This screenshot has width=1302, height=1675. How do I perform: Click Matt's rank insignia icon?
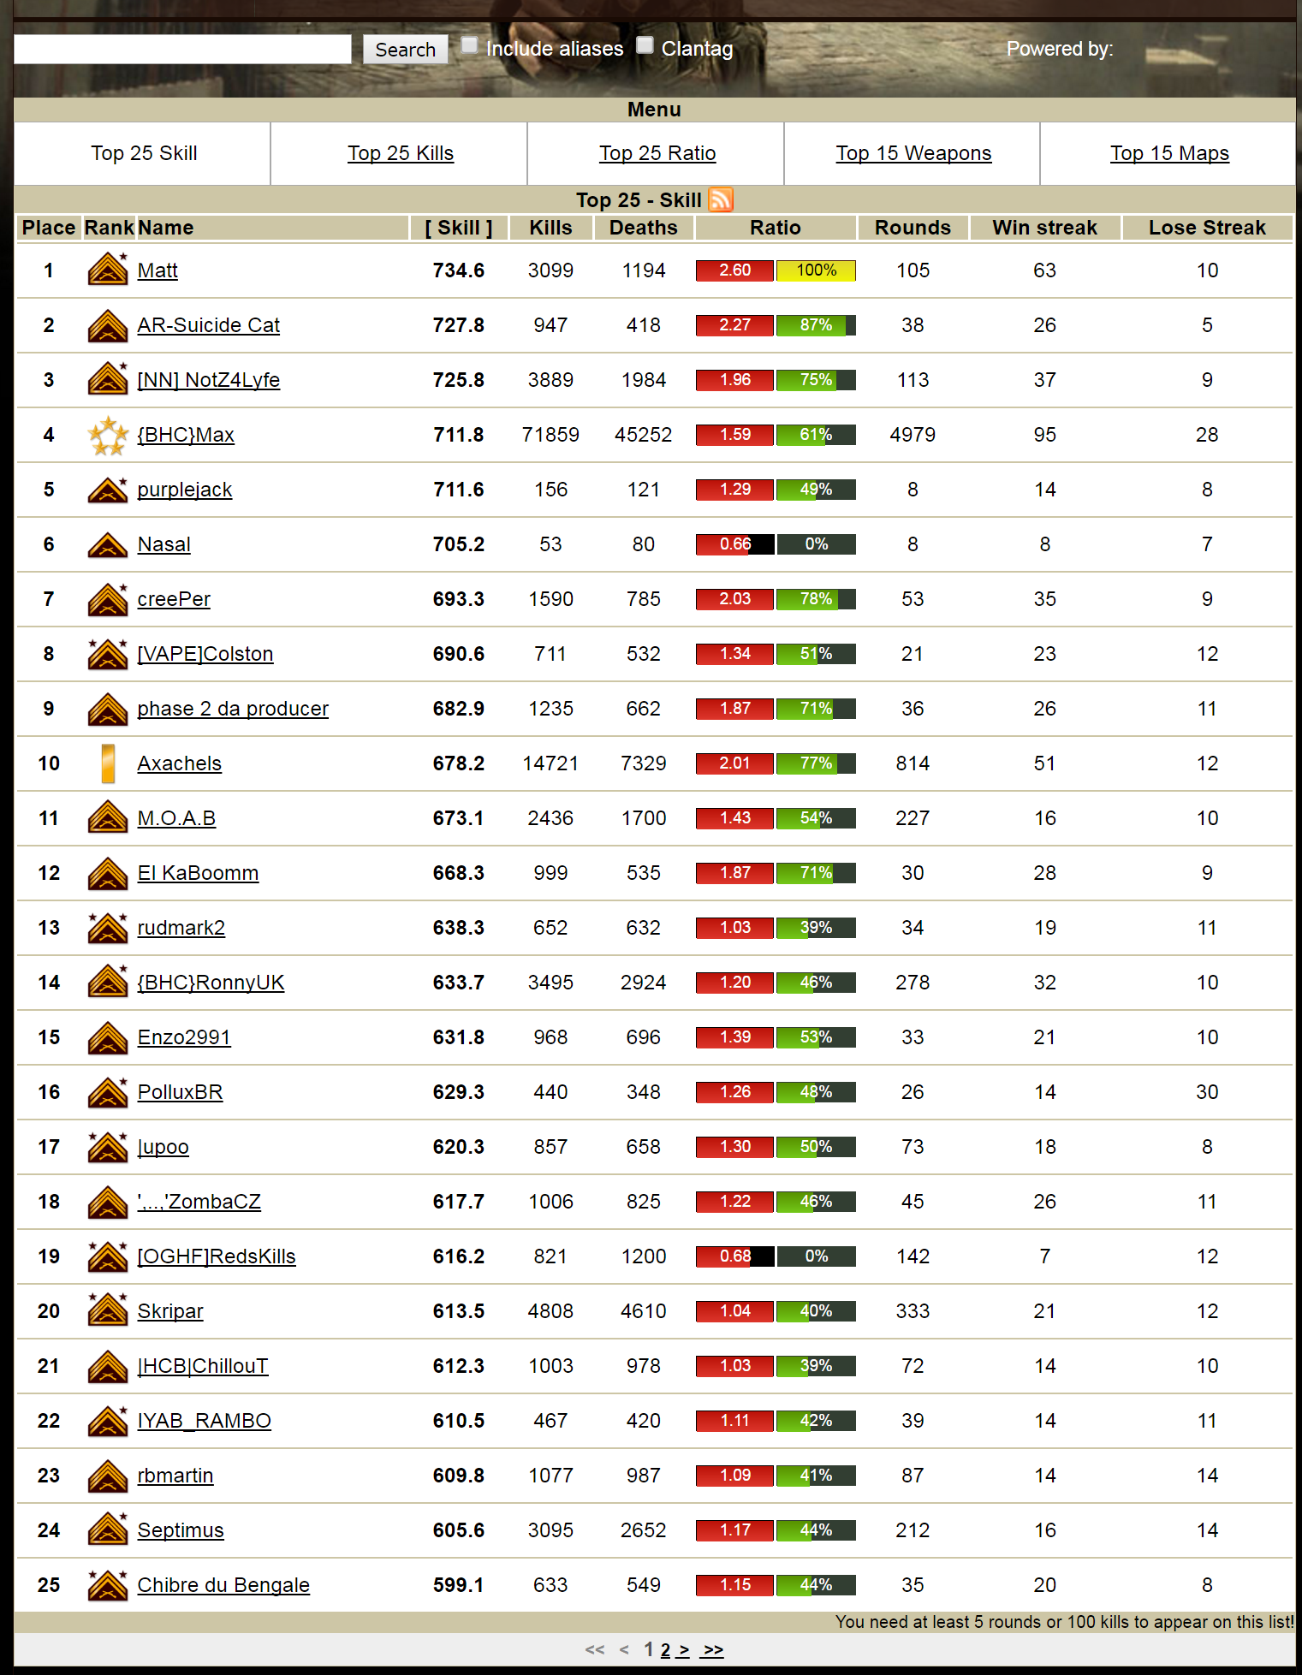[108, 270]
